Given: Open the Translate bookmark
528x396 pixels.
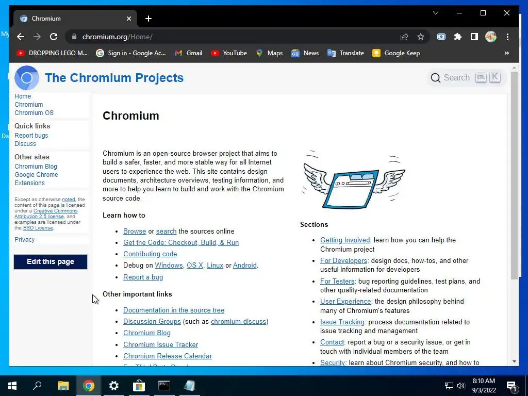Looking at the screenshot, I should point(345,53).
